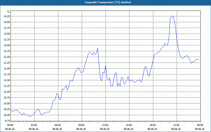The height and width of the screenshot is (132, 211).
Task: Click the 10,50 y-axis label
Action: [7, 103]
